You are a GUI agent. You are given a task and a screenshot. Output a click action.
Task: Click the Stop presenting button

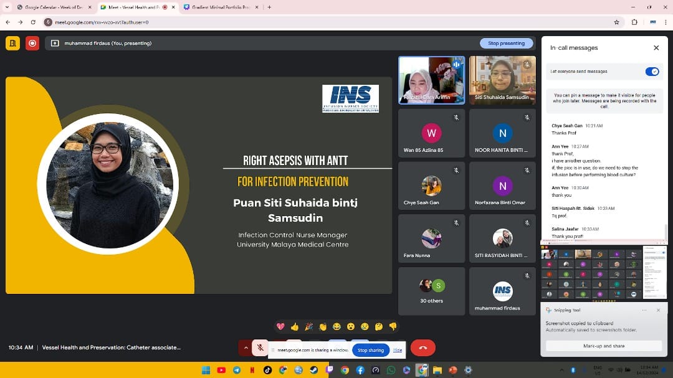[506, 44]
